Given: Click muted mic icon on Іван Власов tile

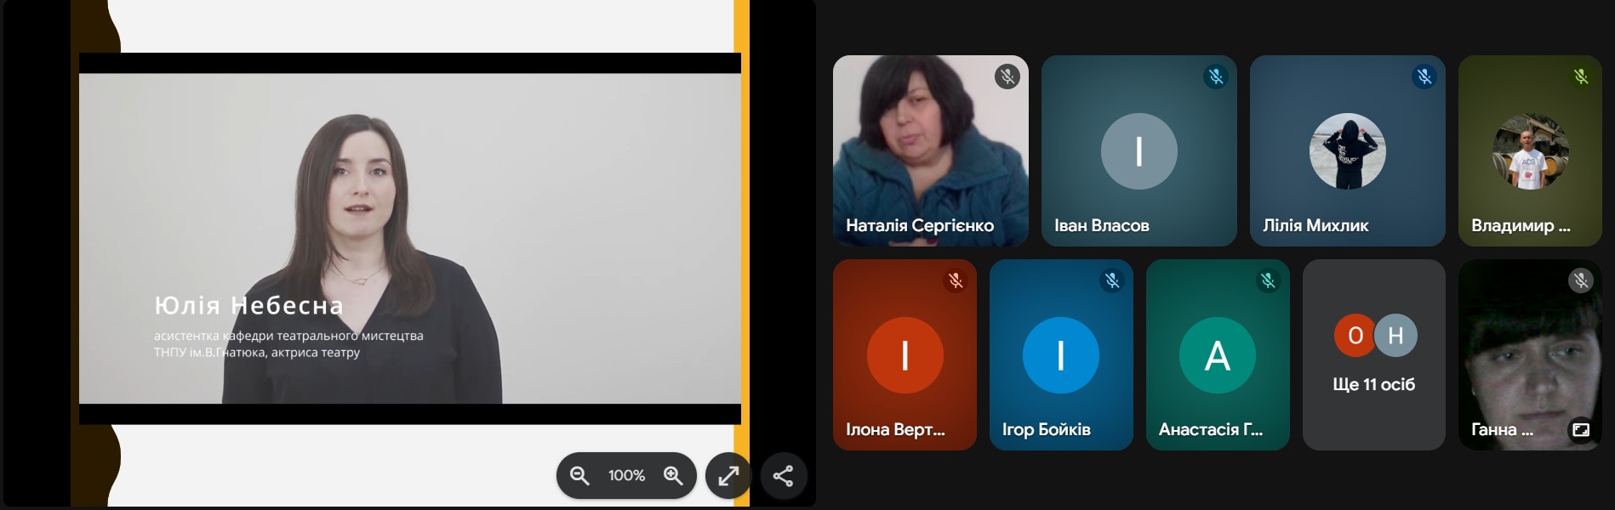Looking at the screenshot, I should [1215, 76].
